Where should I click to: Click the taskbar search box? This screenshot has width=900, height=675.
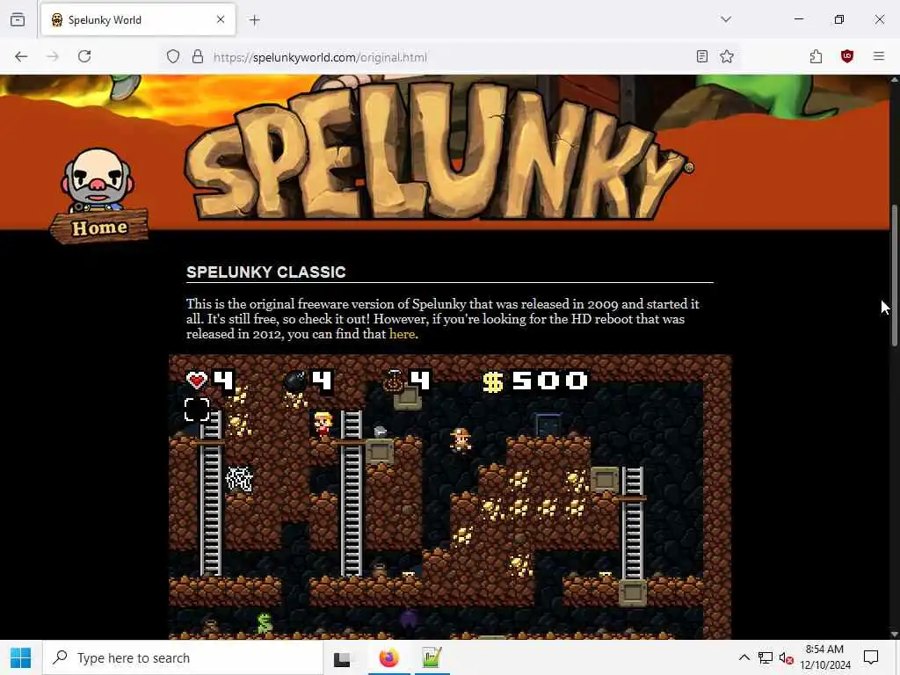tap(183, 657)
